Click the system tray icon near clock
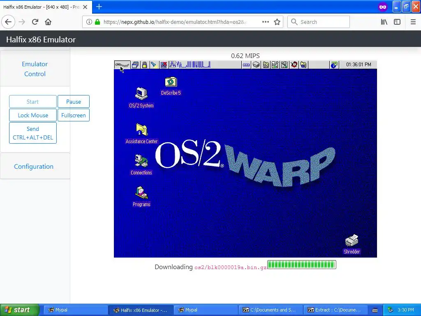 [x=391, y=310]
